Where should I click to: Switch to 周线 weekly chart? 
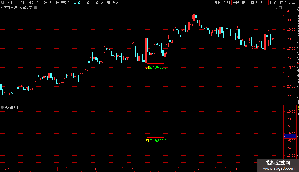86,2
